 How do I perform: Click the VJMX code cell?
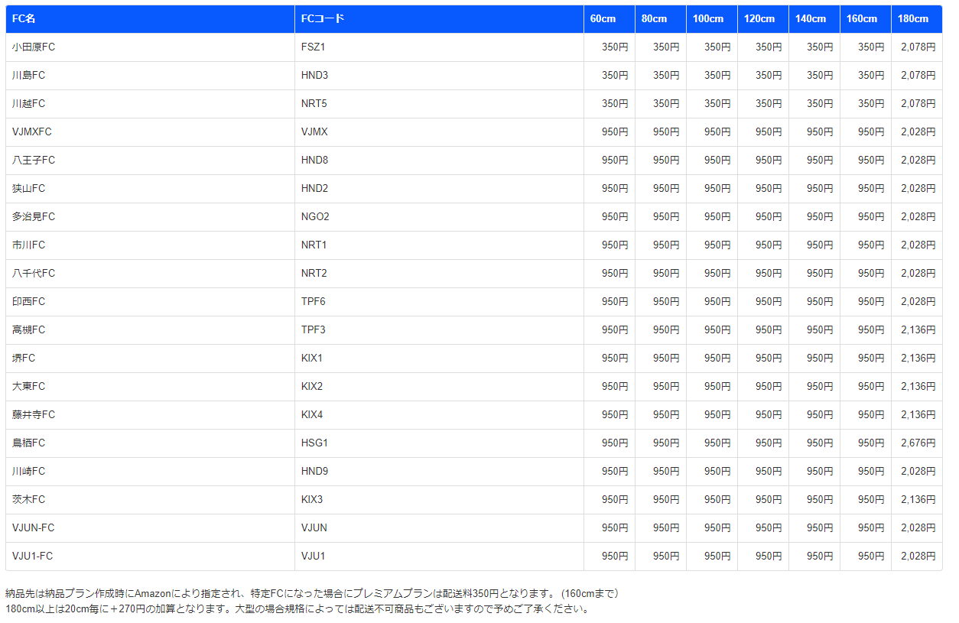coord(314,131)
